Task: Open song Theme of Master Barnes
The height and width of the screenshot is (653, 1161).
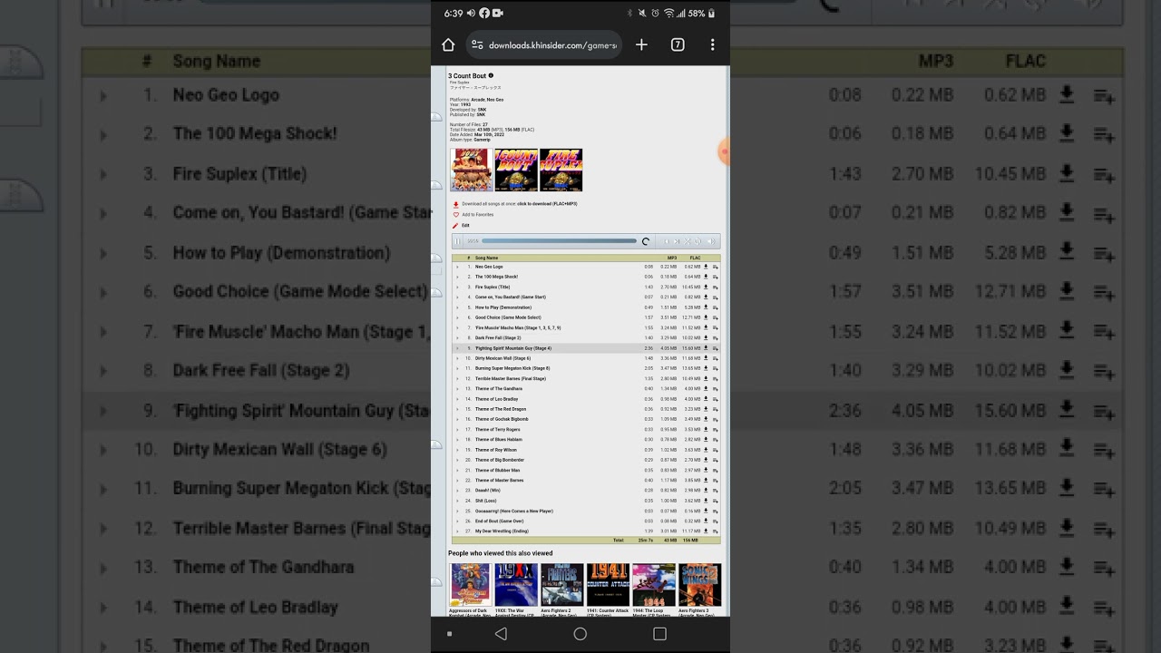Action: (x=499, y=480)
